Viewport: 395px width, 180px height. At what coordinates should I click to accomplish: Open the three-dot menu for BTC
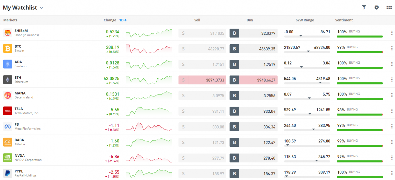(x=391, y=48)
